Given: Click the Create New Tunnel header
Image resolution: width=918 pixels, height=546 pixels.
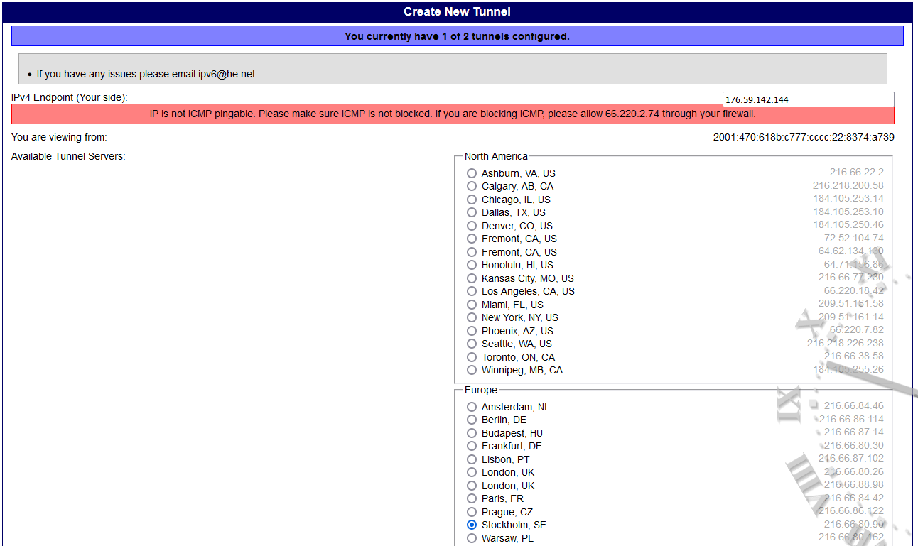Looking at the screenshot, I should pyautogui.click(x=457, y=11).
